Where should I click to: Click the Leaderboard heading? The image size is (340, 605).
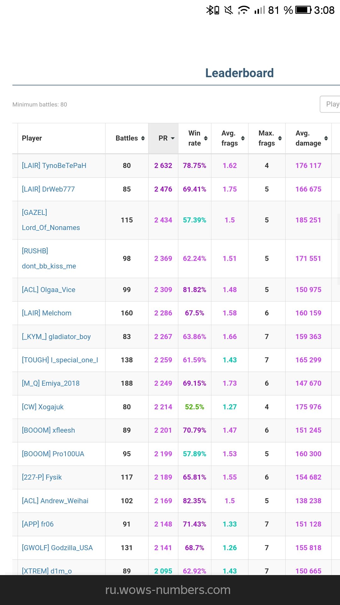point(240,73)
